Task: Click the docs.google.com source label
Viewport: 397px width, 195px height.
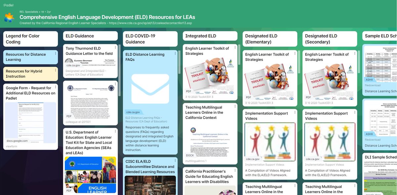Action: pyautogui.click(x=17, y=141)
